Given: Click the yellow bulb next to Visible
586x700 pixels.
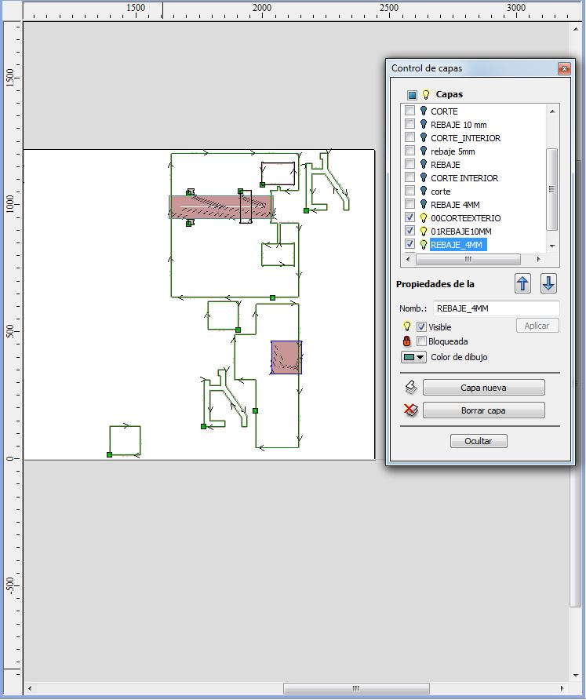Looking at the screenshot, I should point(406,326).
